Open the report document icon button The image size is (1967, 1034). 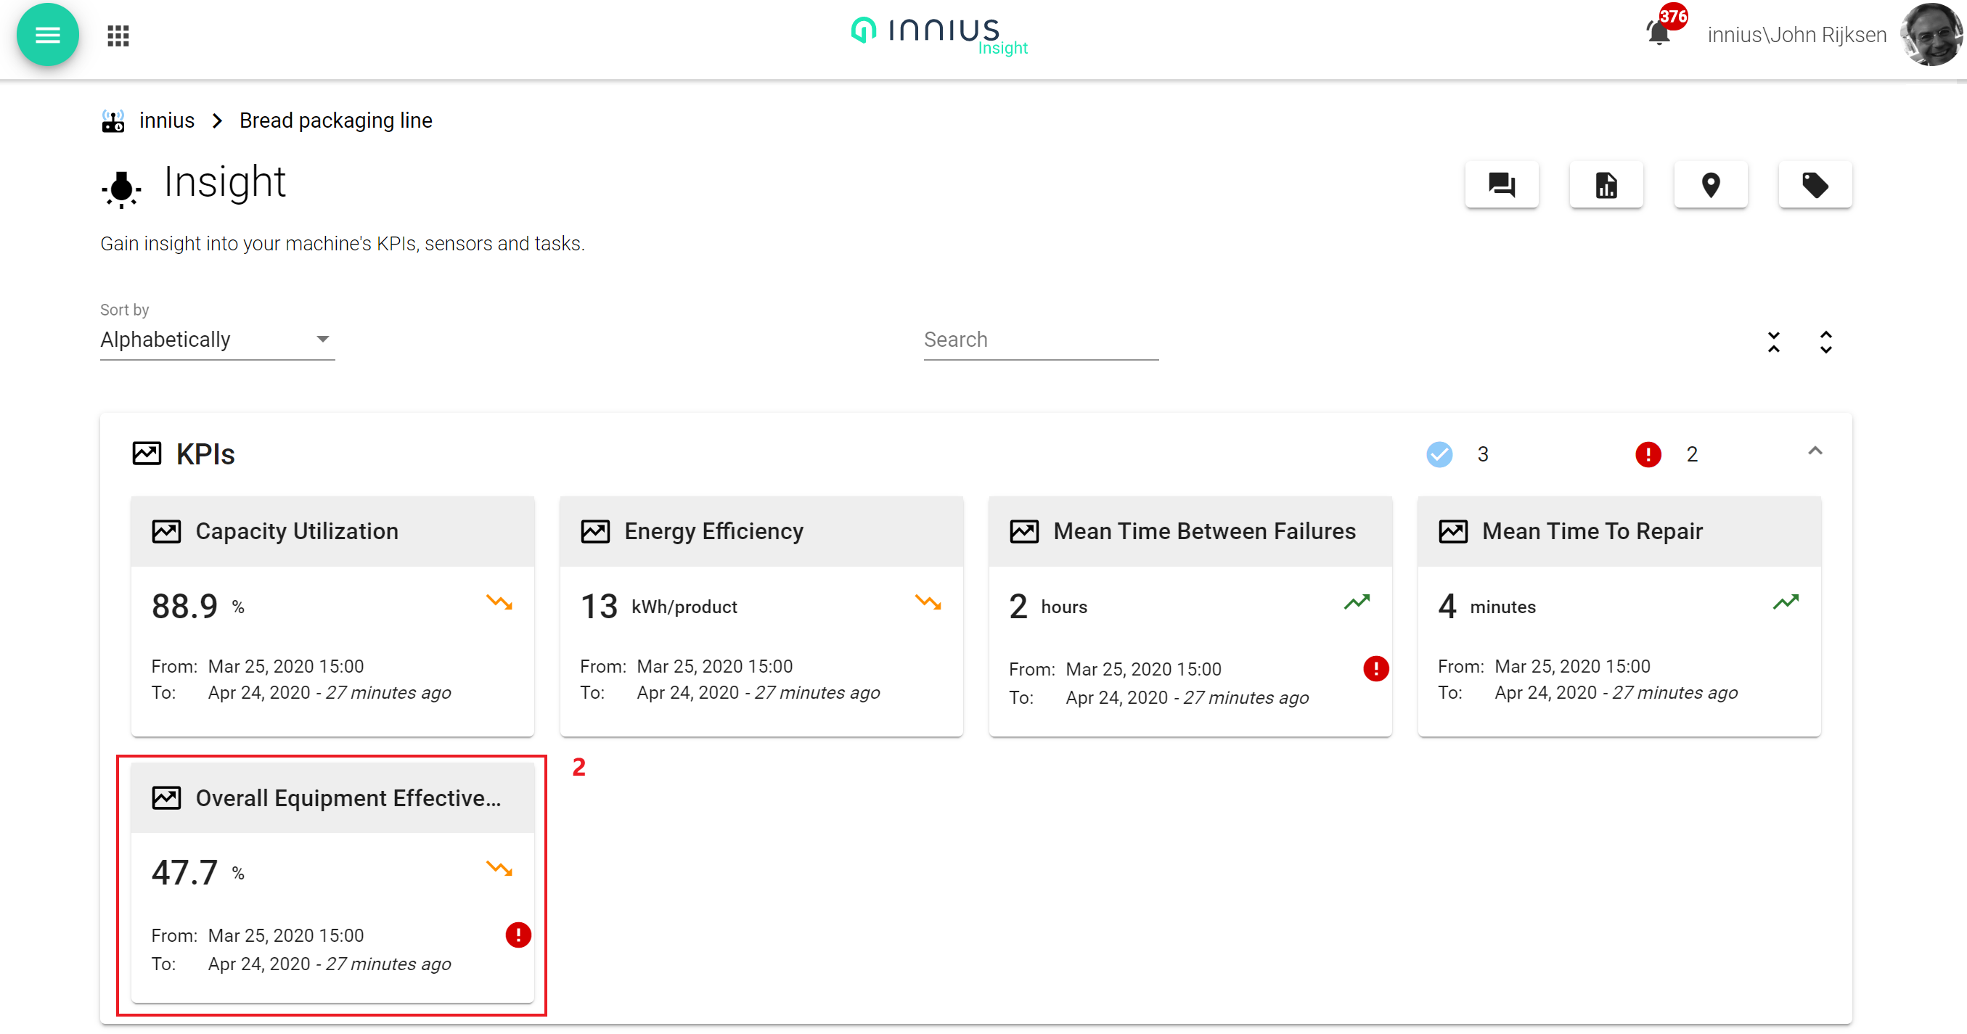1606,185
